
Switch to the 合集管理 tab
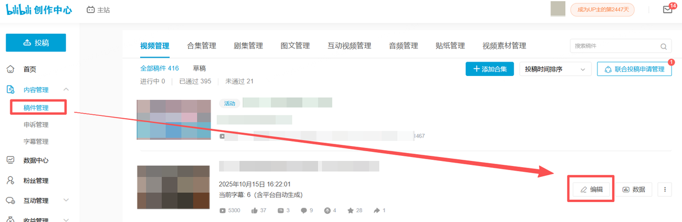[201, 46]
